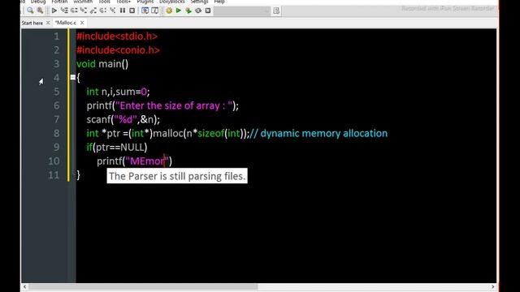Click the "#include<conio.h>" line
The height and width of the screenshot is (292, 520).
118,50
